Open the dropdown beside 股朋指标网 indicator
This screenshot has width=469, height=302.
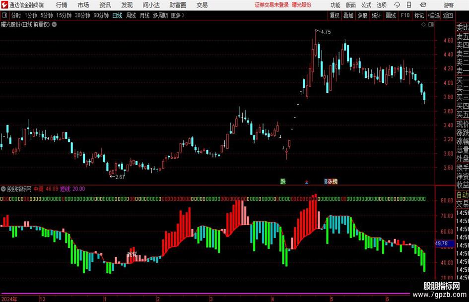pos(3,189)
